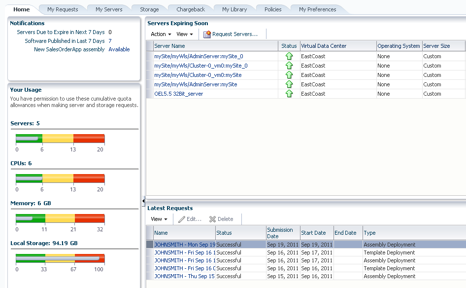Screen dimensions: 466x288
Task: Click status up arrow for Cluster-0_vm0:mySite_0
Action: pos(289,66)
